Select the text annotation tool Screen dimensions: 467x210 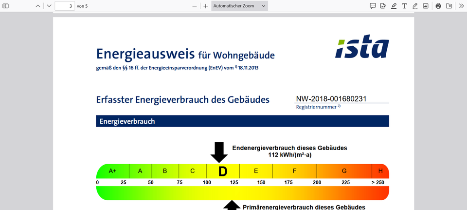(x=404, y=6)
